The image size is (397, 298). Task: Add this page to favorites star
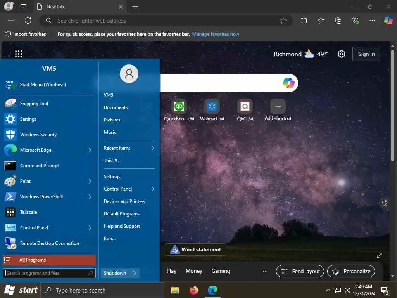point(283,21)
